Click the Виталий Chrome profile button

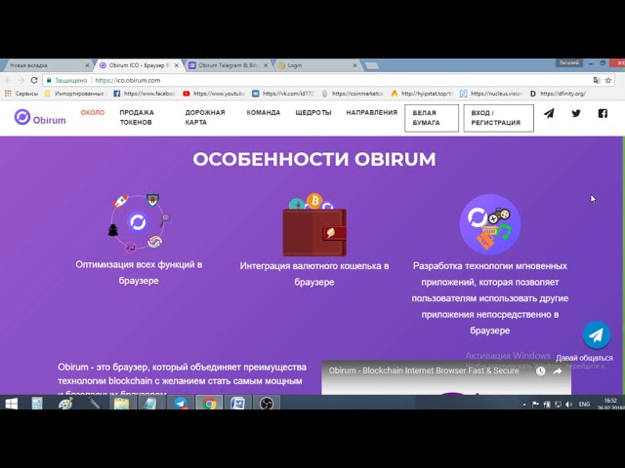click(x=568, y=62)
